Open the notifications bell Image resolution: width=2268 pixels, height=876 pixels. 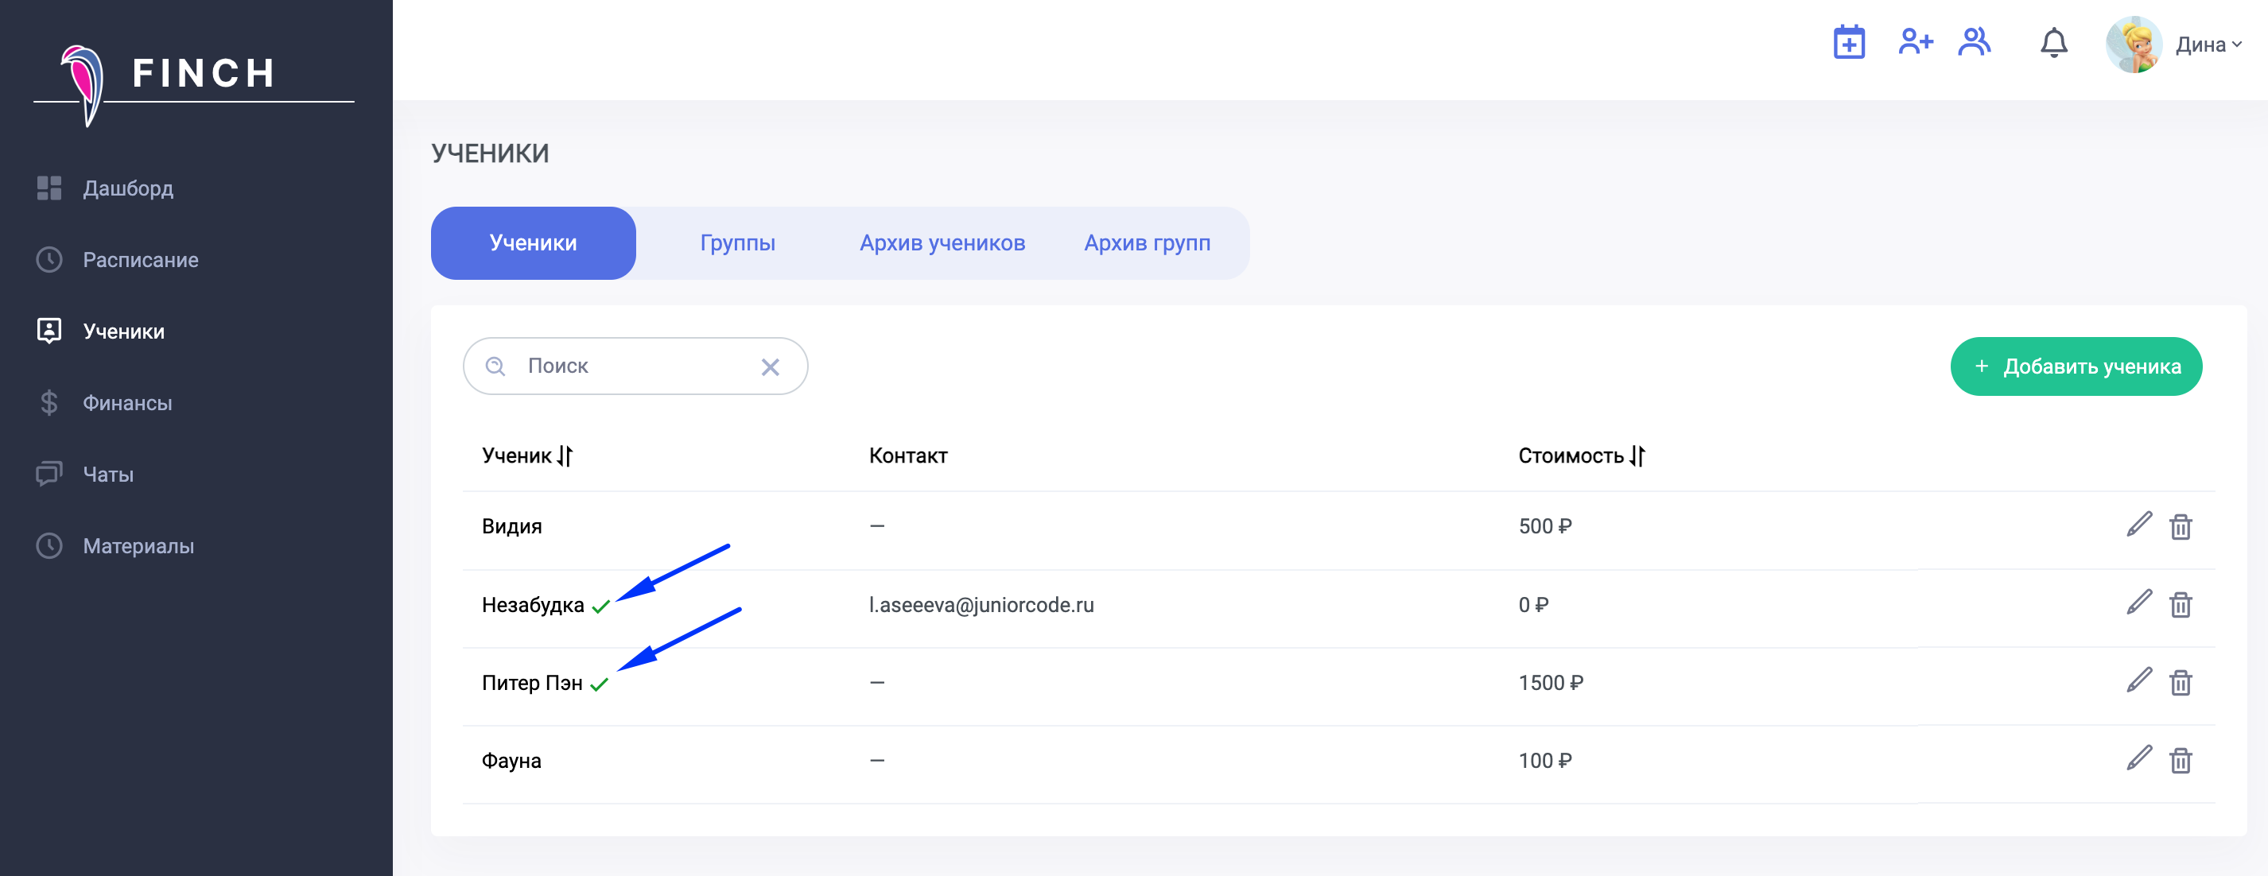[2053, 43]
